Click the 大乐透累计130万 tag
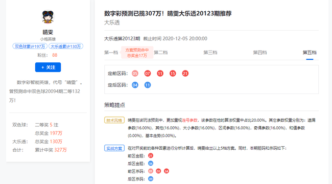Image resolution: width=332 pixels, height=184 pixels. (66, 46)
